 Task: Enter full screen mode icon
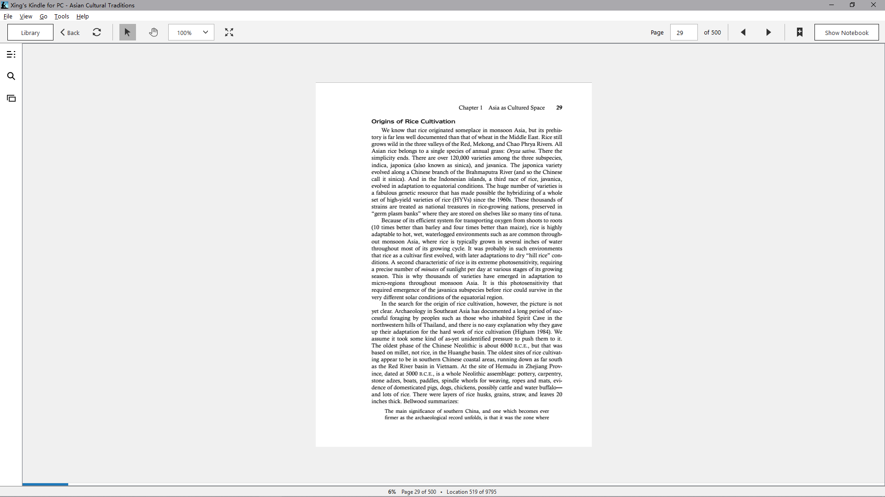pyautogui.click(x=229, y=32)
